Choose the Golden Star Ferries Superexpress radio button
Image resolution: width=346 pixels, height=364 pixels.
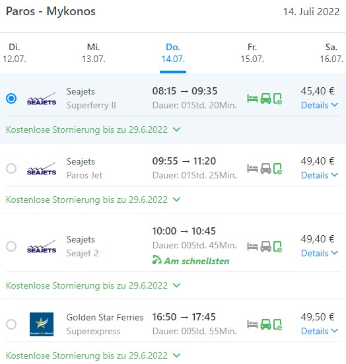pos(11,324)
